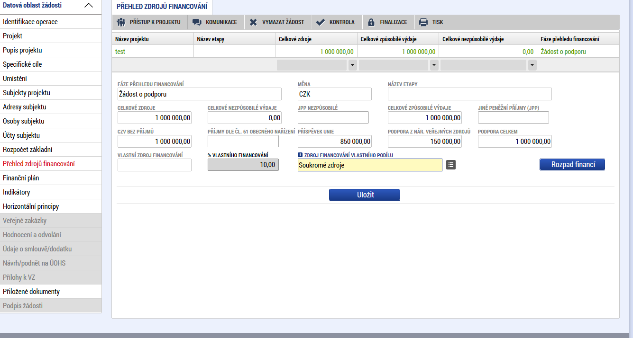Focus the Příspěvek Unie field
The height and width of the screenshot is (338, 633).
[x=335, y=141]
